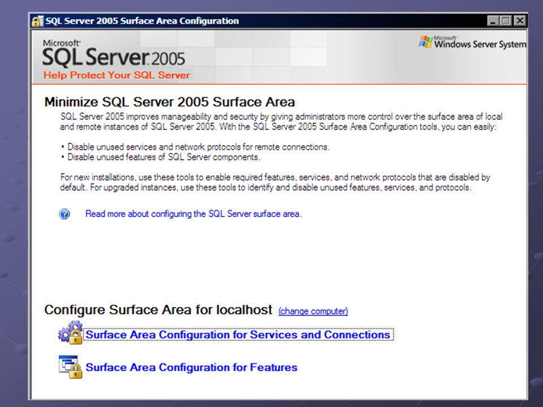Click the windows and lock Features icon

[71, 367]
